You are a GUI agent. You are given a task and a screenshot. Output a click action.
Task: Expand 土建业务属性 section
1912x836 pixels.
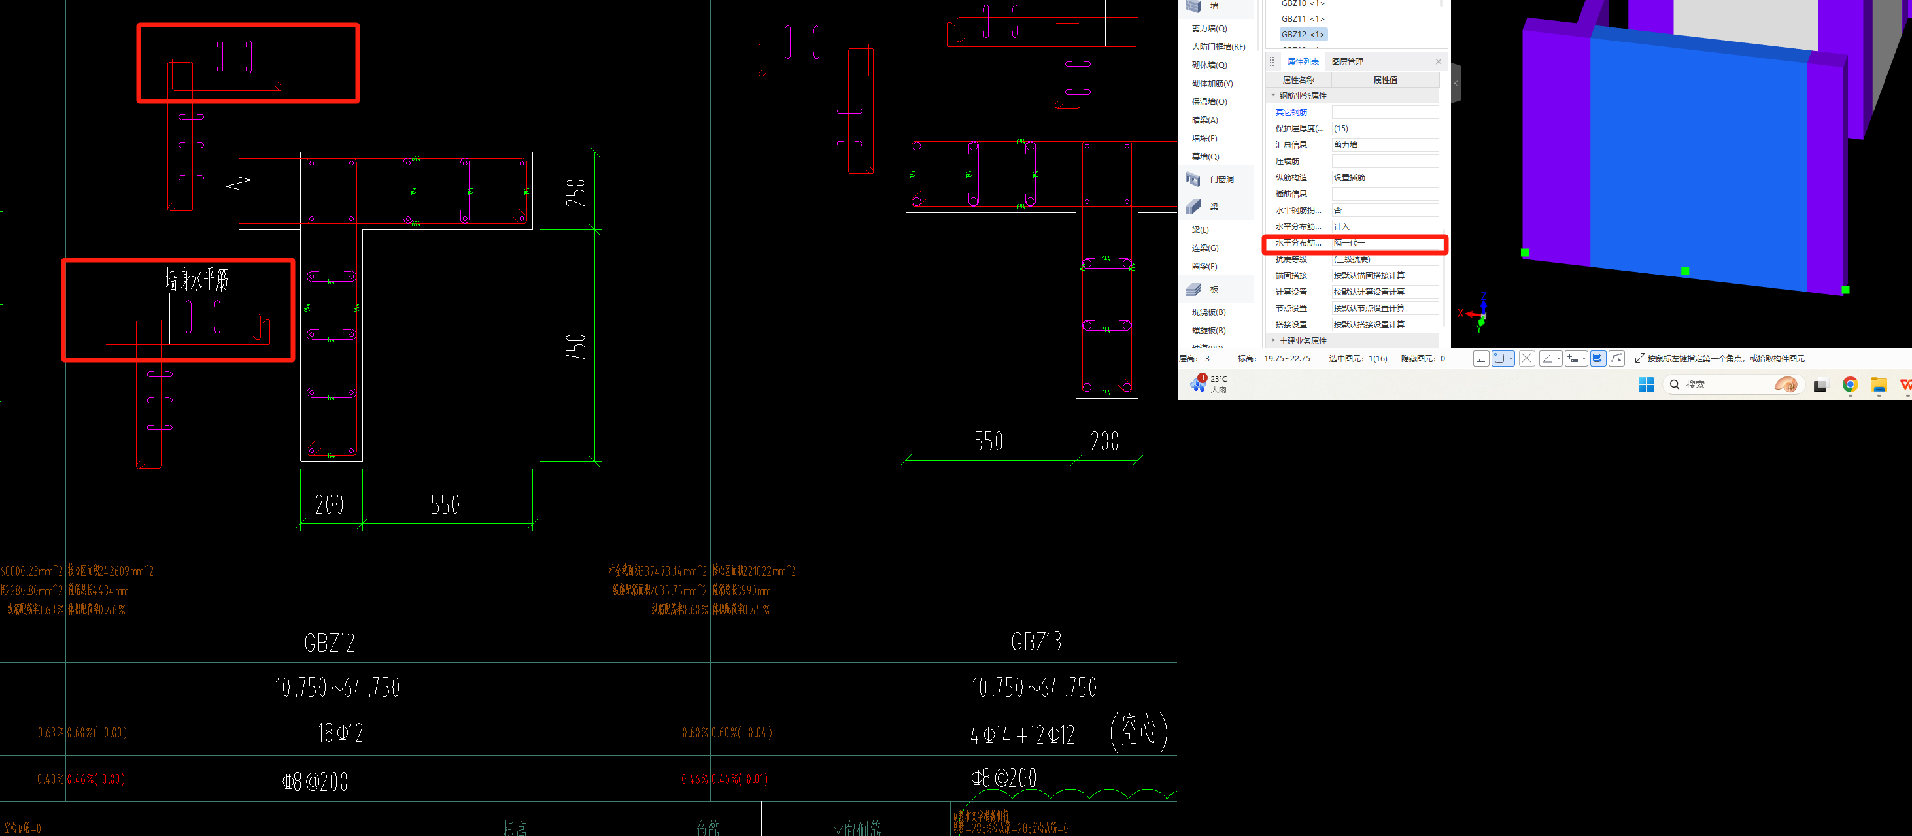pos(1274,341)
